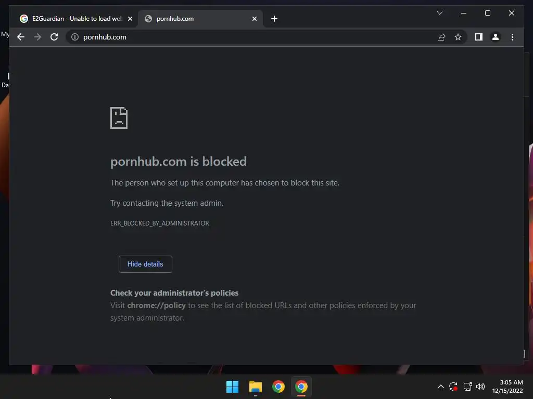Bookmark this tab with the star icon
The image size is (533, 399).
pyautogui.click(x=458, y=37)
